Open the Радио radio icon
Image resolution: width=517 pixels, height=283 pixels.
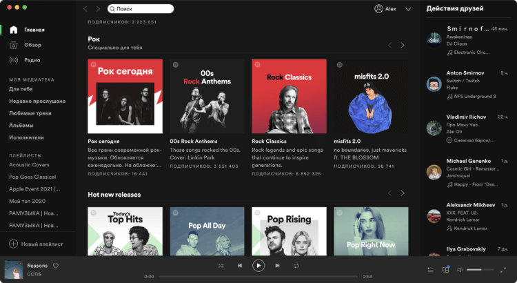tap(14, 60)
